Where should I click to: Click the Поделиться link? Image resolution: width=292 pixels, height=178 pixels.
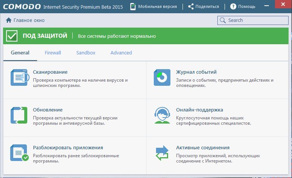tap(207, 7)
